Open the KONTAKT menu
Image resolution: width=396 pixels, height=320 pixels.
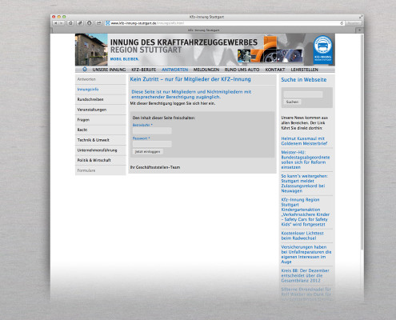tap(275, 70)
